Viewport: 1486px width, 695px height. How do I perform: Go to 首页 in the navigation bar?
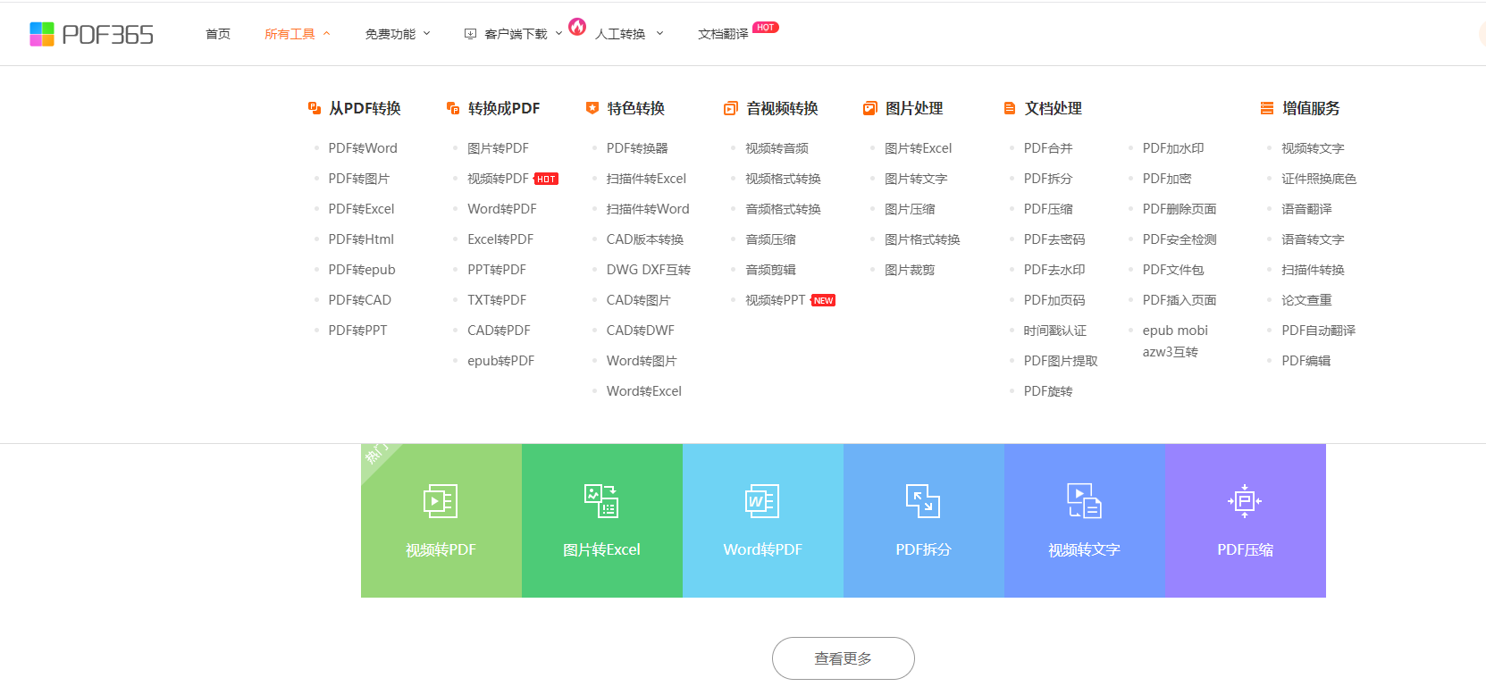[x=218, y=34]
